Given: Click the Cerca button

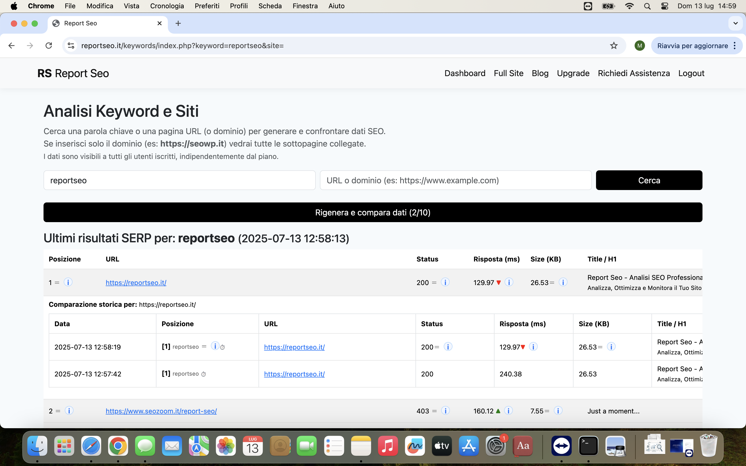Looking at the screenshot, I should coord(649,180).
